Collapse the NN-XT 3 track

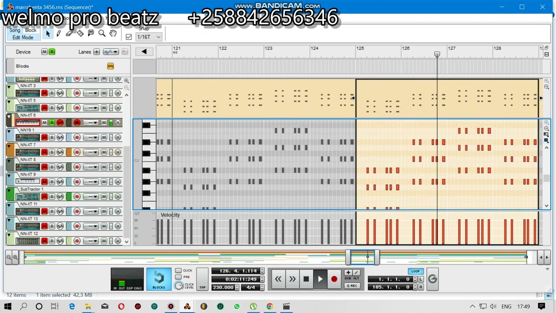9,87
